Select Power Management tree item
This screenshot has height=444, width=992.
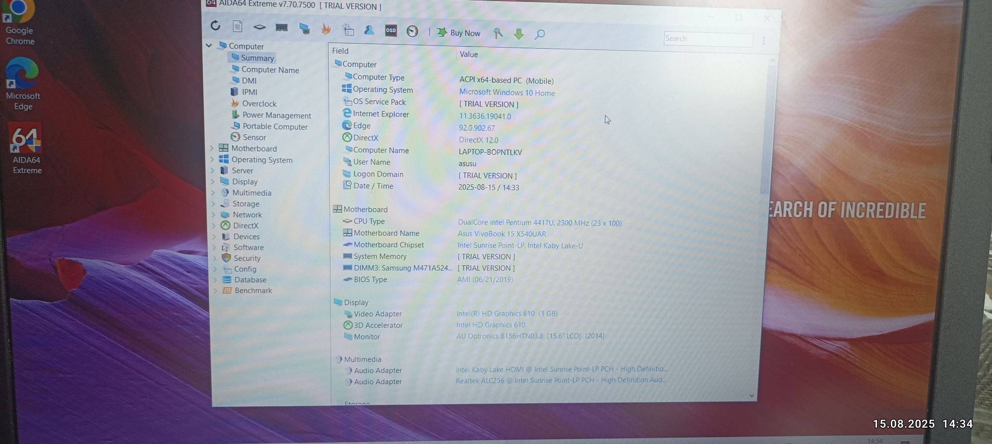click(x=276, y=115)
